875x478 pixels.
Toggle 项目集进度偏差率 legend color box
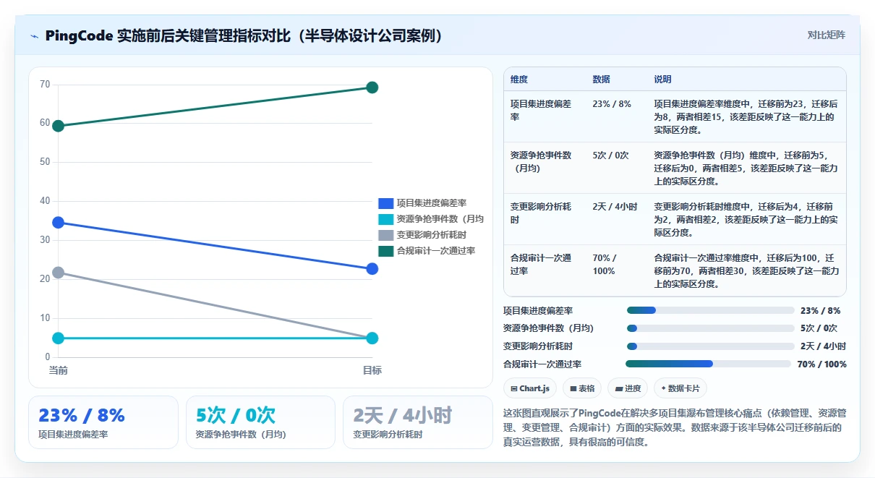pos(386,203)
